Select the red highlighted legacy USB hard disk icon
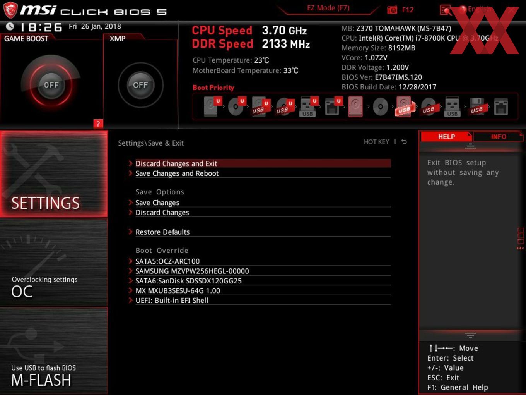The width and height of the screenshot is (526, 395). point(404,106)
